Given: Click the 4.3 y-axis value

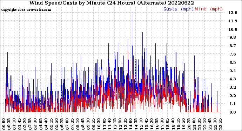Looking at the screenshot, I should coord(233,79).
